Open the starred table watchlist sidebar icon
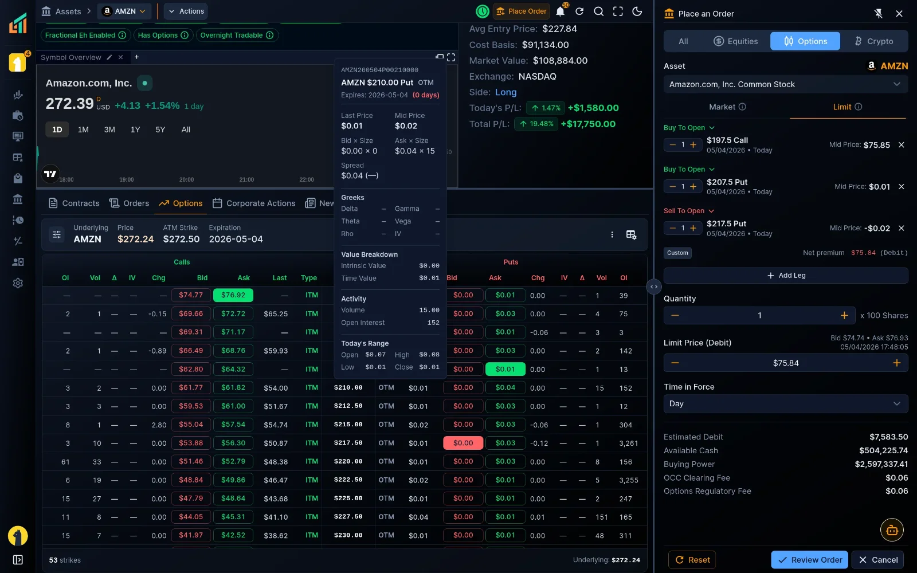917x573 pixels. (18, 158)
